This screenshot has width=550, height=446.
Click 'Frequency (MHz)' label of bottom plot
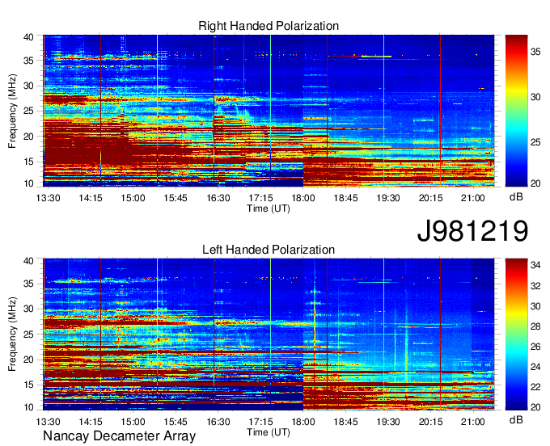12,334
